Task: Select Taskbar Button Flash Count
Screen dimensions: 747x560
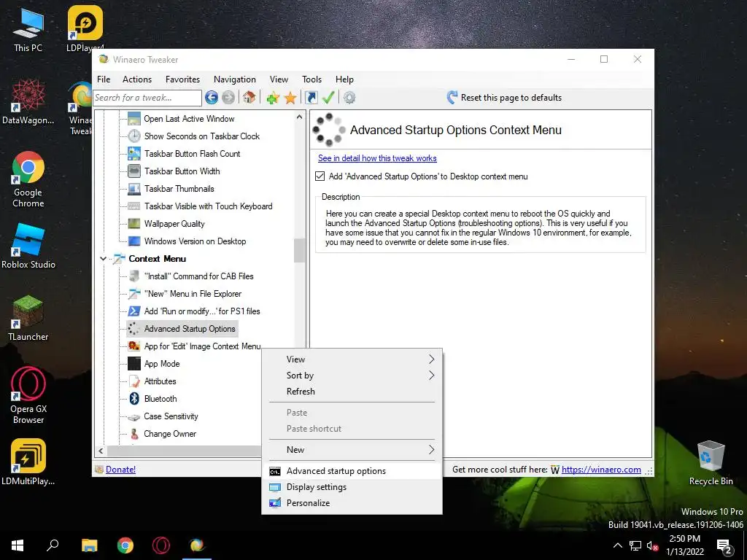Action: (192, 154)
